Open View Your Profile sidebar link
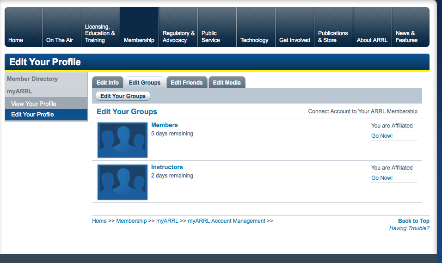Image resolution: width=442 pixels, height=263 pixels. click(46, 104)
